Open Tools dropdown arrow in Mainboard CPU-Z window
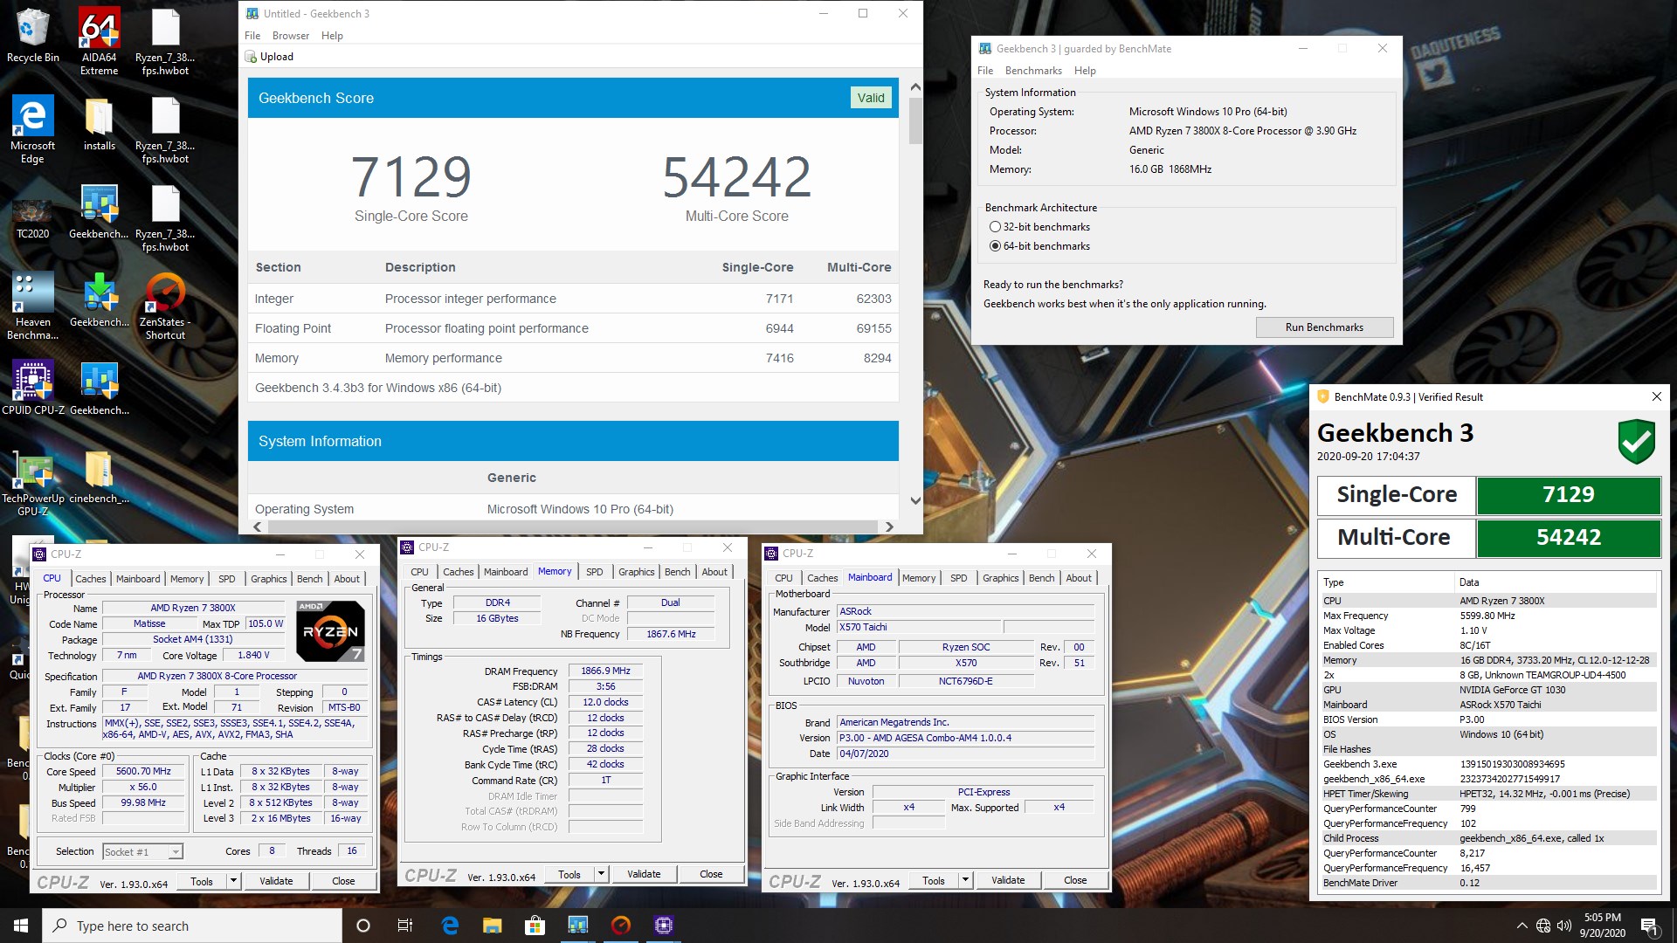1677x943 pixels. coord(965,880)
